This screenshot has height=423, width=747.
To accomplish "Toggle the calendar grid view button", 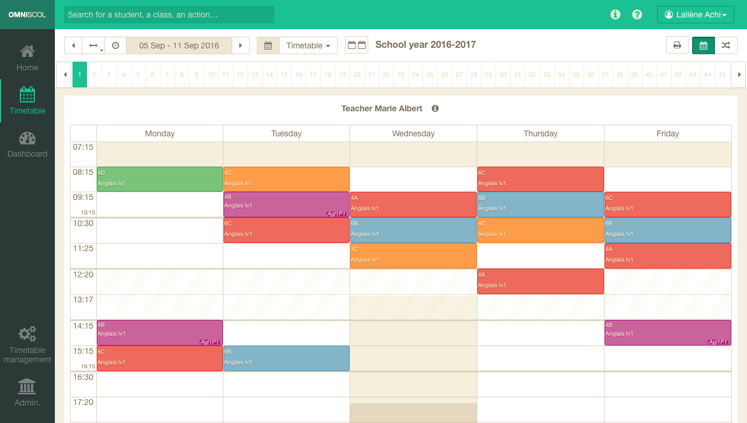I will click(x=703, y=45).
